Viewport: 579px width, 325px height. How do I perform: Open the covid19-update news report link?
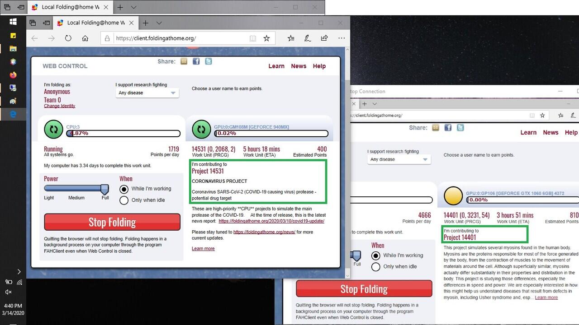[271, 221]
